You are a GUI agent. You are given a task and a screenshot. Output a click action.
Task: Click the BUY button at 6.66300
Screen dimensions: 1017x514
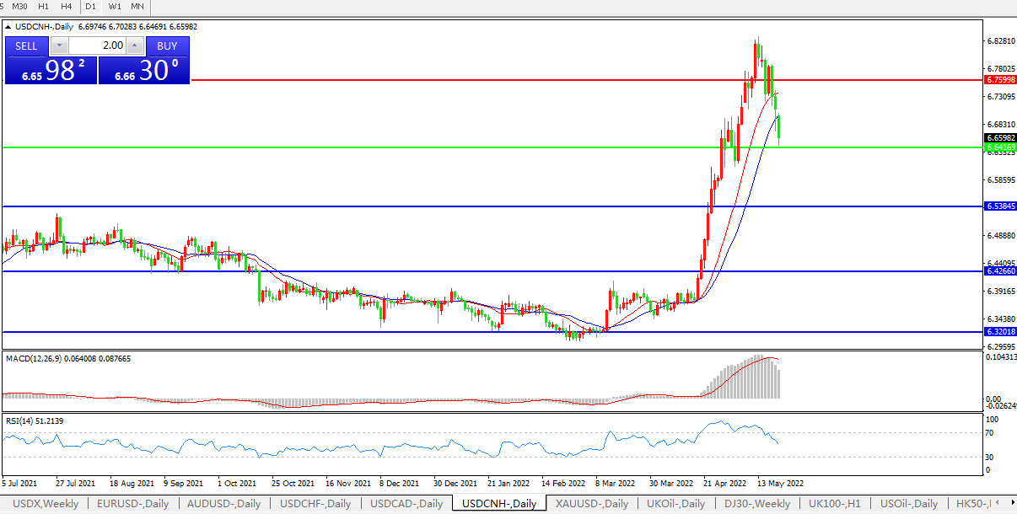[x=167, y=46]
